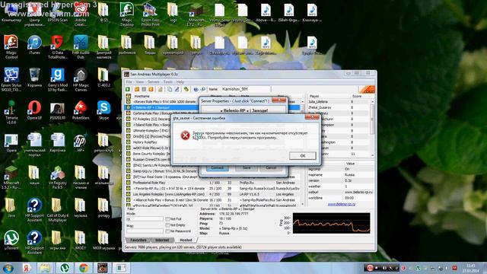The width and height of the screenshot is (487, 274).
Task: Open the www.belenio-rp.ru link
Action: 342,204
